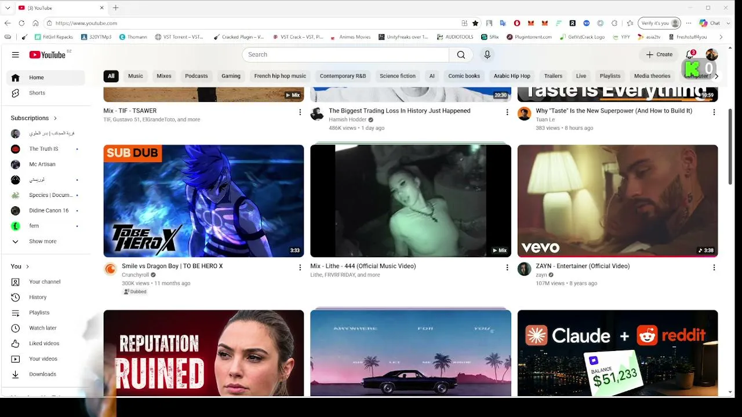Filter the feed by Mixes

(x=164, y=76)
